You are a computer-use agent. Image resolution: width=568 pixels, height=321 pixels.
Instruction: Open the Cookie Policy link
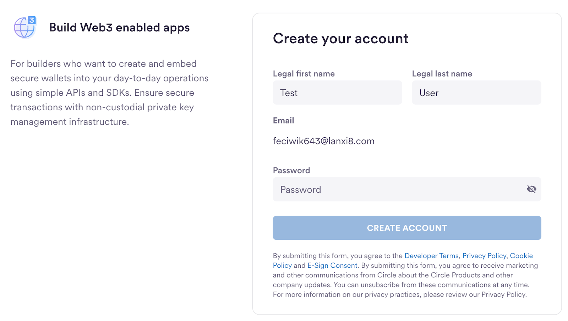[521, 256]
